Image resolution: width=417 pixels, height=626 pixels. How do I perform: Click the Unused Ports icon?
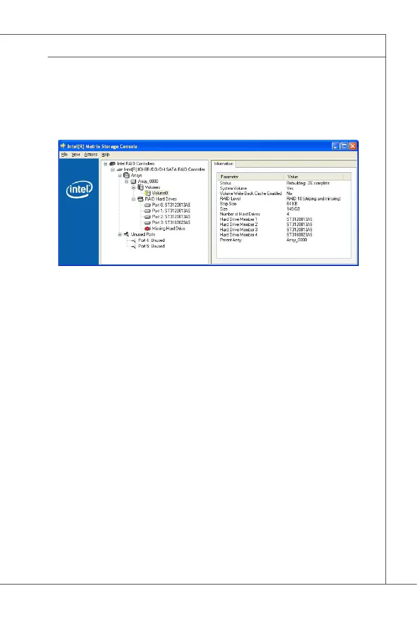click(126, 234)
